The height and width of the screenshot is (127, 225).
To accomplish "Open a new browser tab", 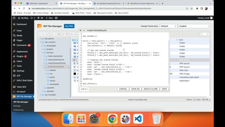I will click(x=162, y=4).
